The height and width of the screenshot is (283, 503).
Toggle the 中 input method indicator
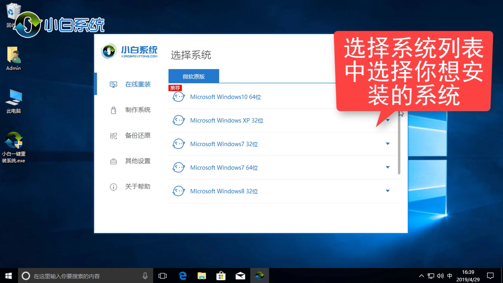point(450,276)
